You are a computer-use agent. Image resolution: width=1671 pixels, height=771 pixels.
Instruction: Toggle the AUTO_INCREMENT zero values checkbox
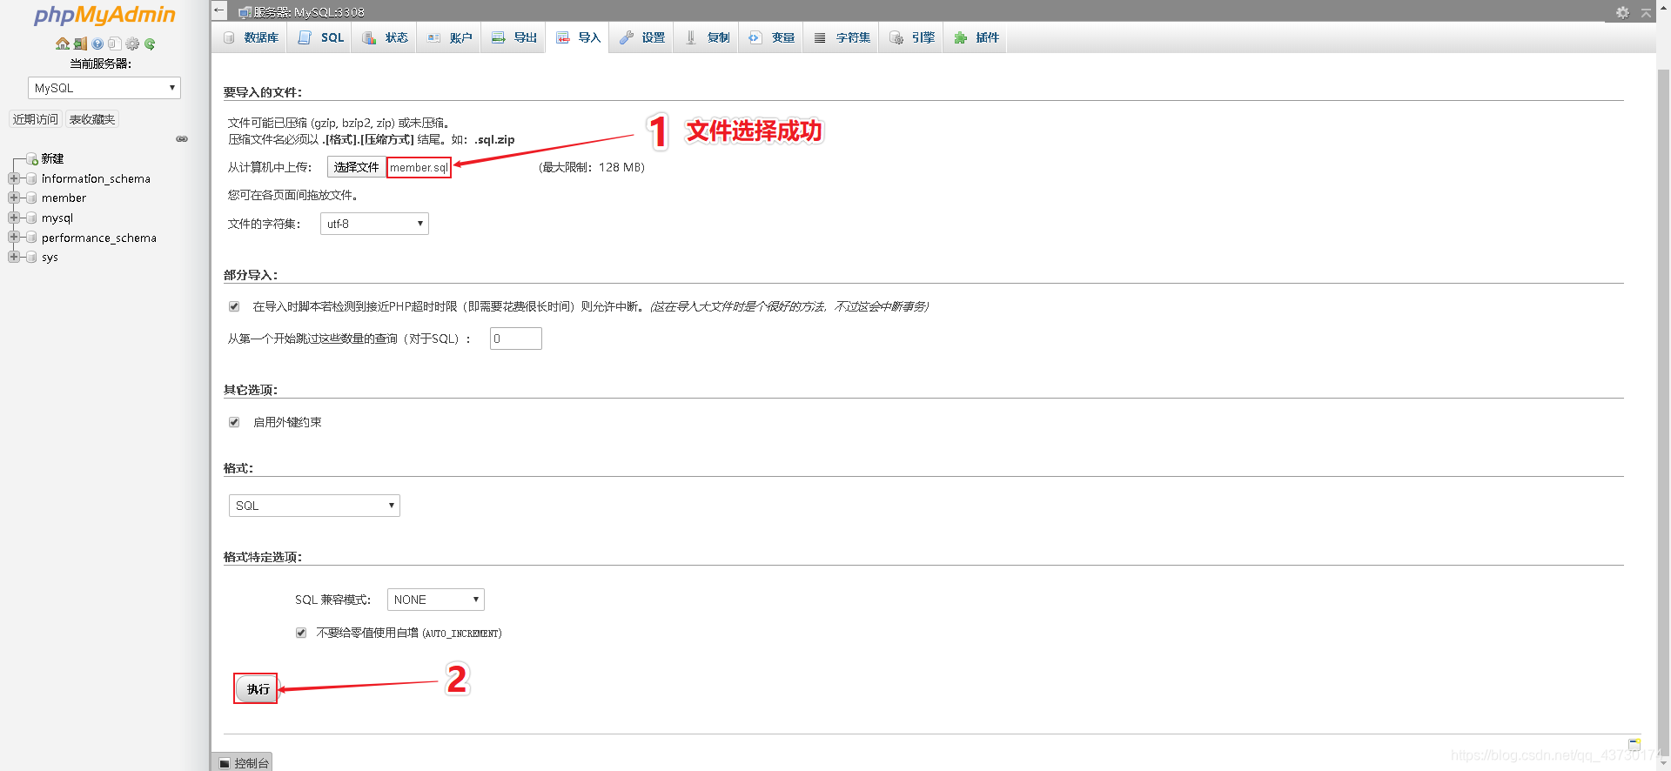[x=301, y=633]
